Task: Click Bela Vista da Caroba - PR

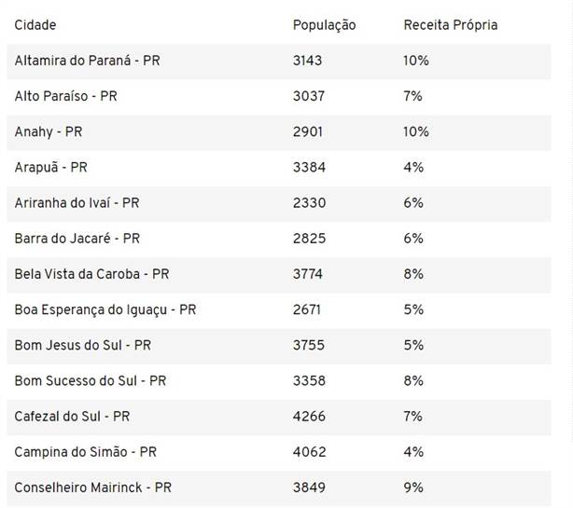Action: point(91,274)
